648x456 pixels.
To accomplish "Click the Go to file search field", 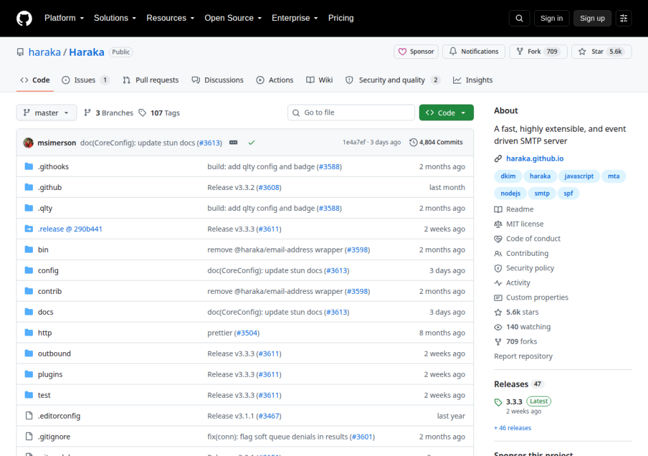I will point(351,113).
